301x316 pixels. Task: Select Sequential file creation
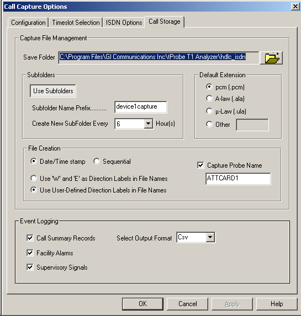click(97, 161)
